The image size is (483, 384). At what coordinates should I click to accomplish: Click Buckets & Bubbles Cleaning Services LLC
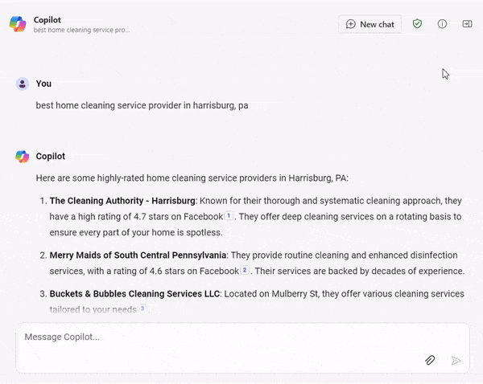(x=134, y=294)
